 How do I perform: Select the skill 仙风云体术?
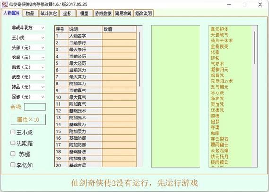click(x=221, y=41)
